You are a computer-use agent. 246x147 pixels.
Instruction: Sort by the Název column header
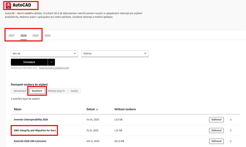(x=18, y=109)
